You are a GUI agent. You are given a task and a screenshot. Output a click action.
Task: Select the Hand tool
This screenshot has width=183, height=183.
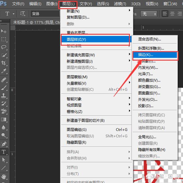pyautogui.click(x=4, y=177)
